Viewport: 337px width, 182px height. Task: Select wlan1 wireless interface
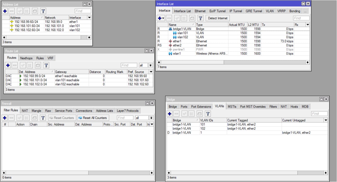tap(233, 54)
